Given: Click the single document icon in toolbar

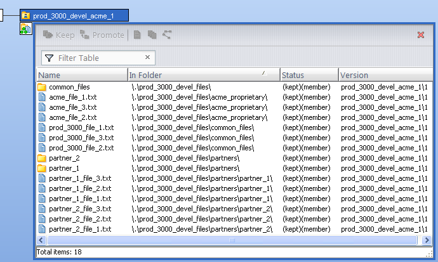Looking at the screenshot, I should (137, 35).
